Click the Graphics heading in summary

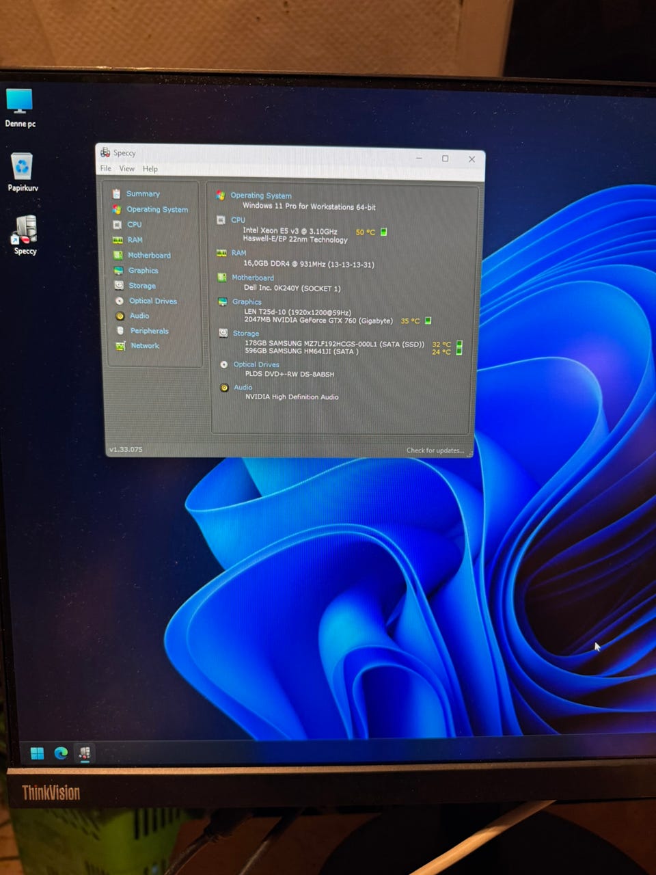click(247, 301)
